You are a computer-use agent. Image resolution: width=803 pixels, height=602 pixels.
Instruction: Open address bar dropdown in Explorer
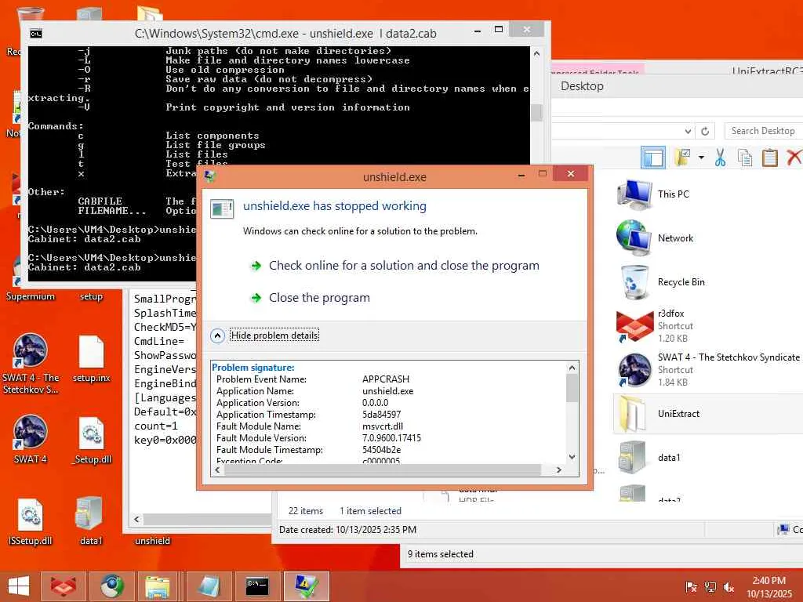point(689,131)
